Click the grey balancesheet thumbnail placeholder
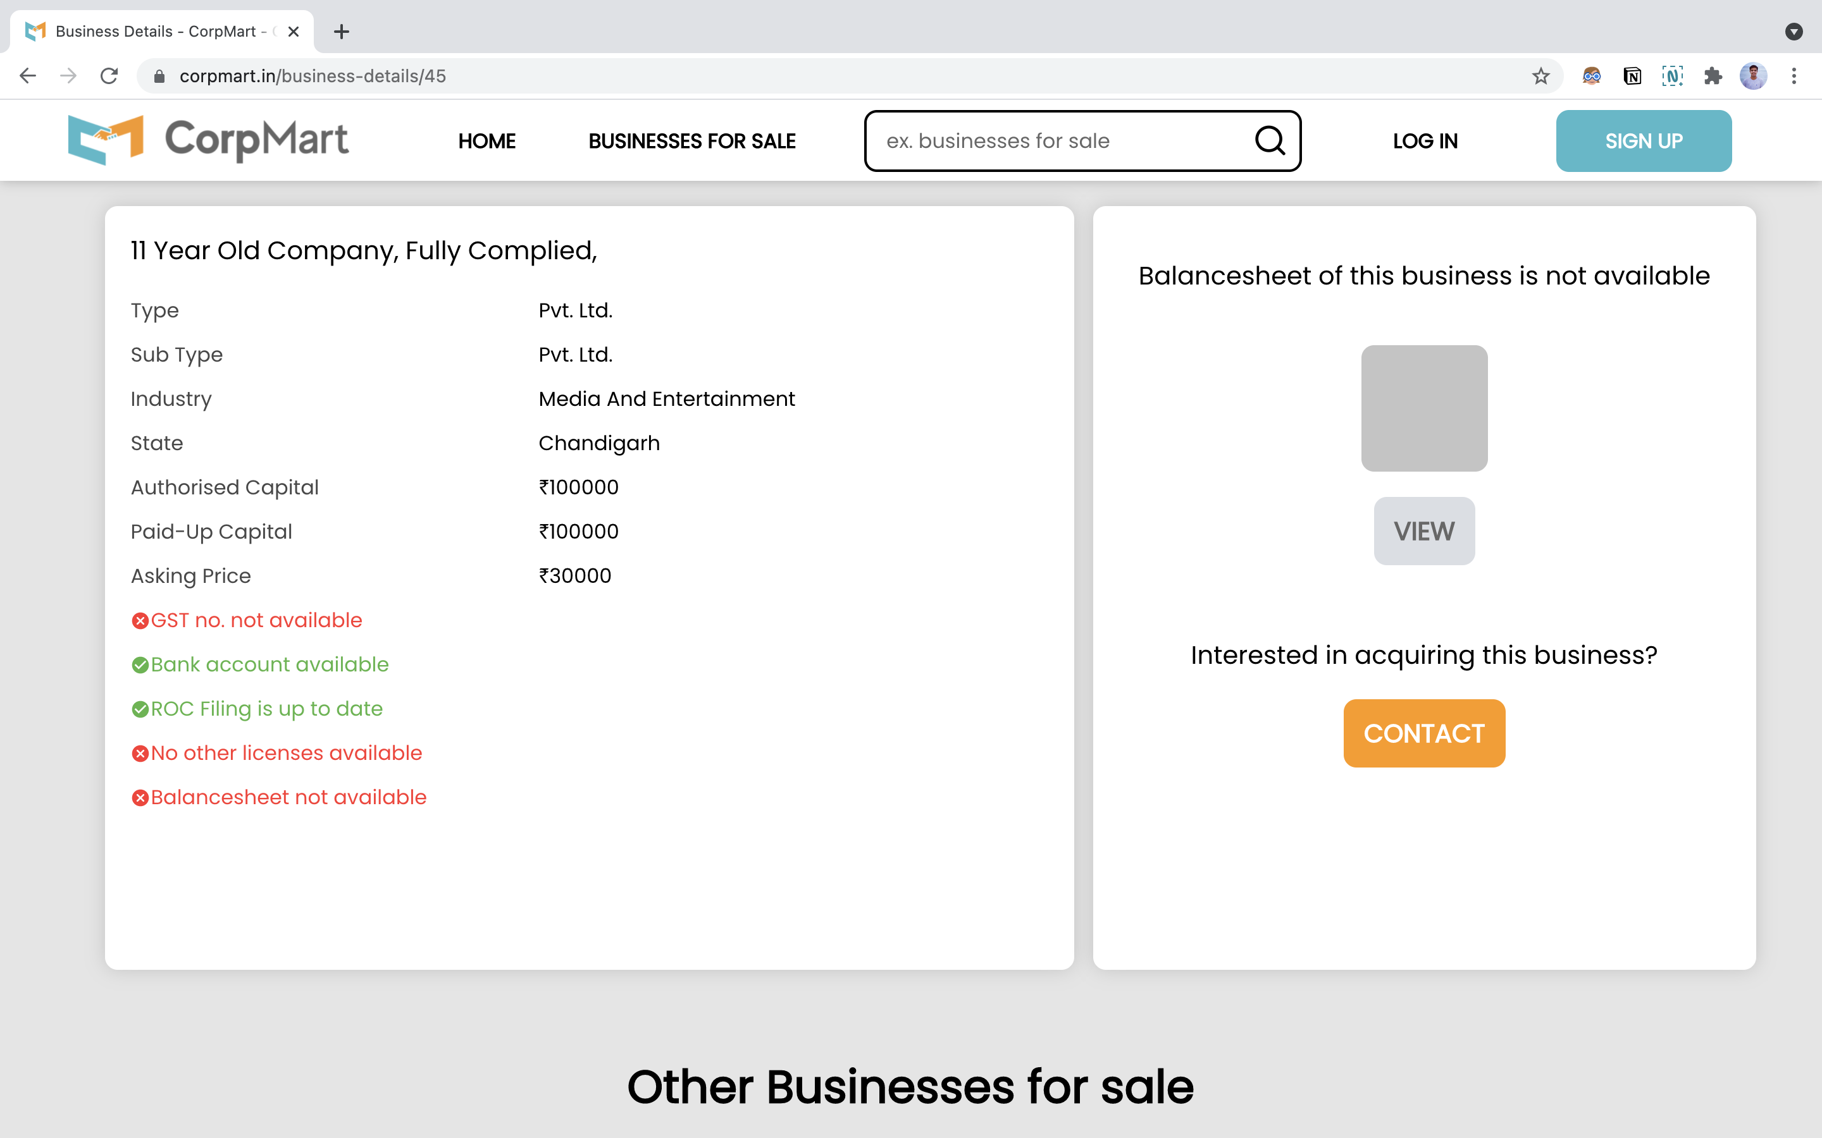The image size is (1822, 1138). [1423, 408]
